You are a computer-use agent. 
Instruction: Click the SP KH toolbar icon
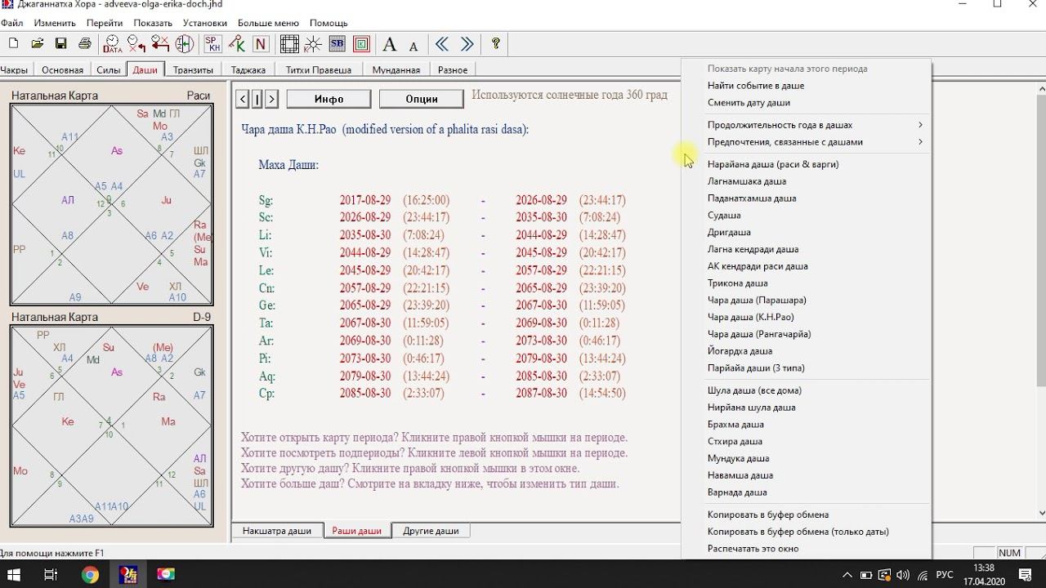point(212,43)
